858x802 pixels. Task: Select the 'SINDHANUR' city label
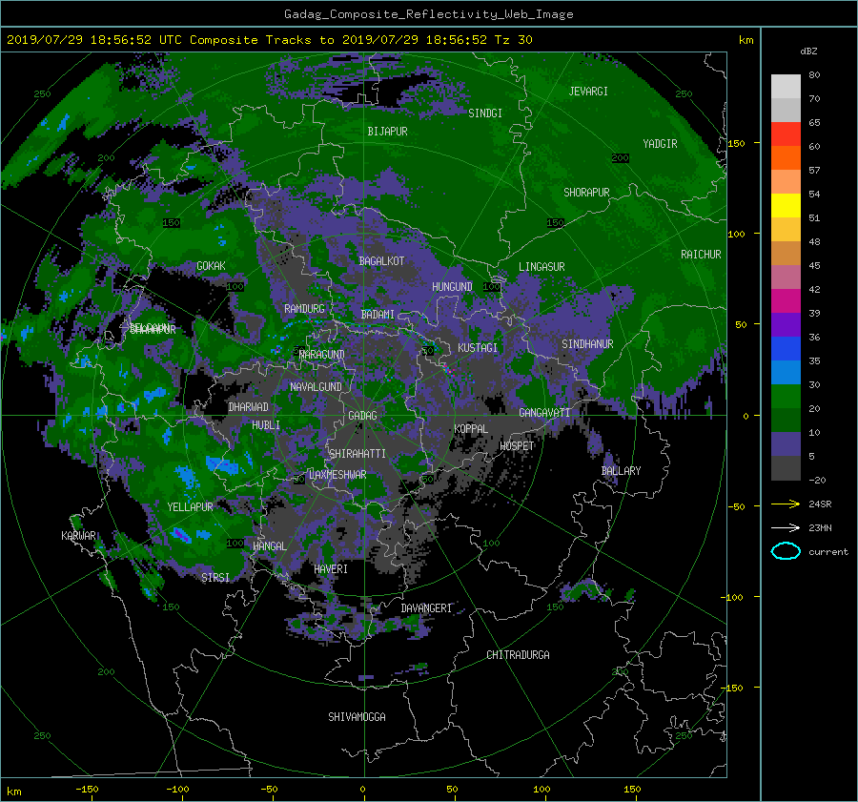587,344
